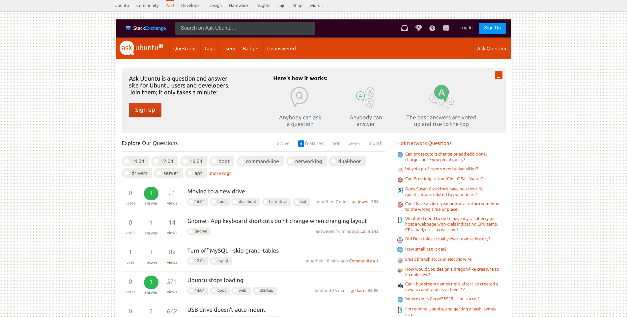Screen dimensions: 627x317
Task: Select the command-line tag
Action: click(260, 161)
